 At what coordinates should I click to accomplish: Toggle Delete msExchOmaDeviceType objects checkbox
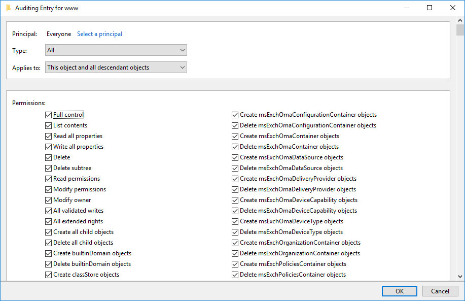click(x=235, y=232)
